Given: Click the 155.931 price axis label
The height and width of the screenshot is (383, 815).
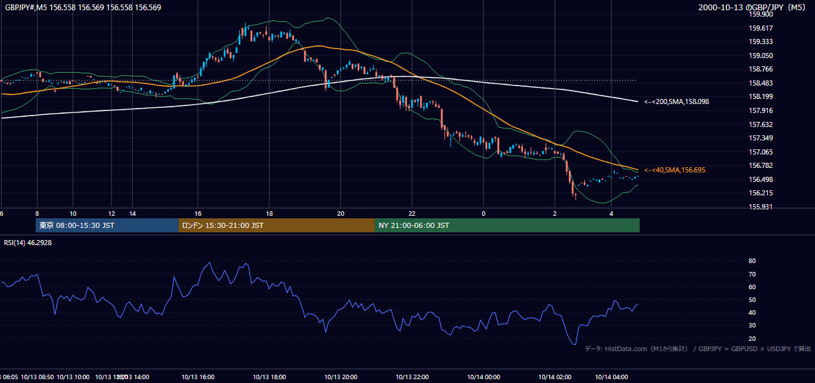Looking at the screenshot, I should (x=760, y=207).
